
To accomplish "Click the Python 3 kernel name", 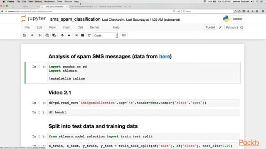I will 232,27.
